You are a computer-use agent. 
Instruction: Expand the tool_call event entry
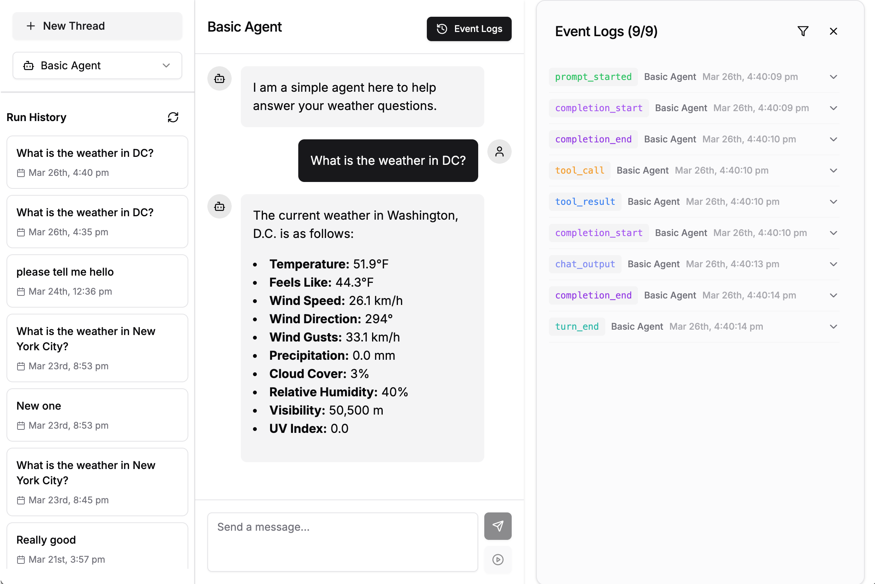[x=833, y=170]
